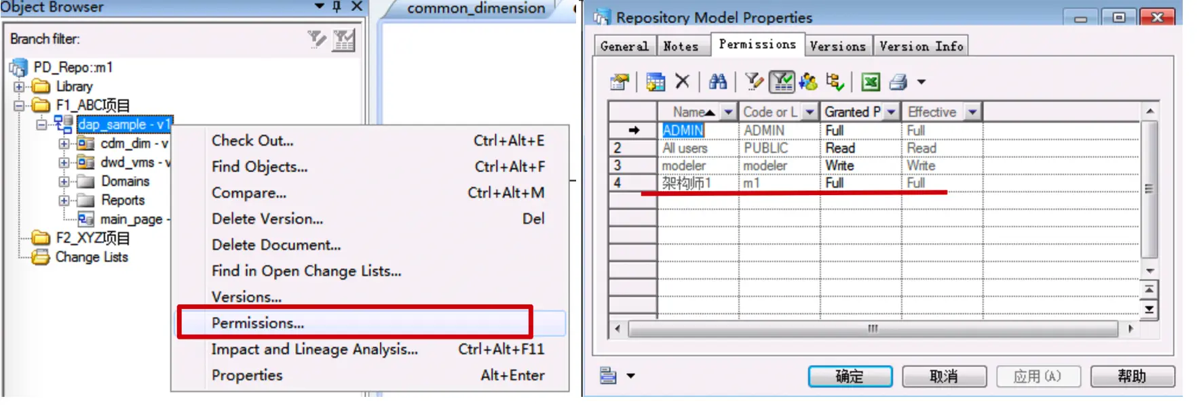Open Properties icon in permissions toolbar
The image size is (1197, 405).
tap(620, 82)
